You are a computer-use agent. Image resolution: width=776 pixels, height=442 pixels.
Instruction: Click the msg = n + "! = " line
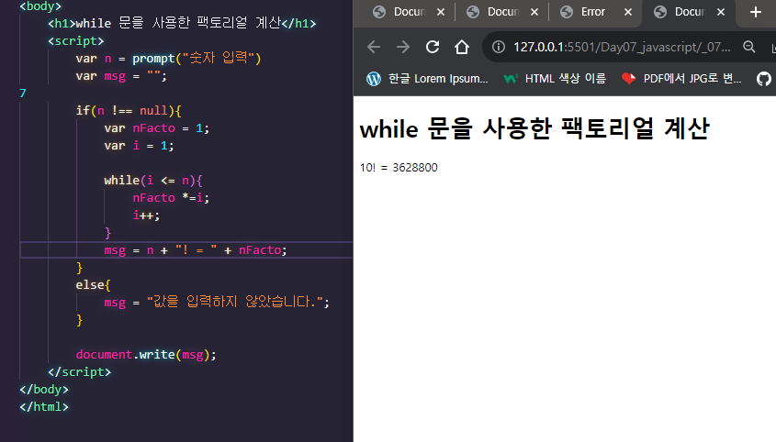click(196, 250)
